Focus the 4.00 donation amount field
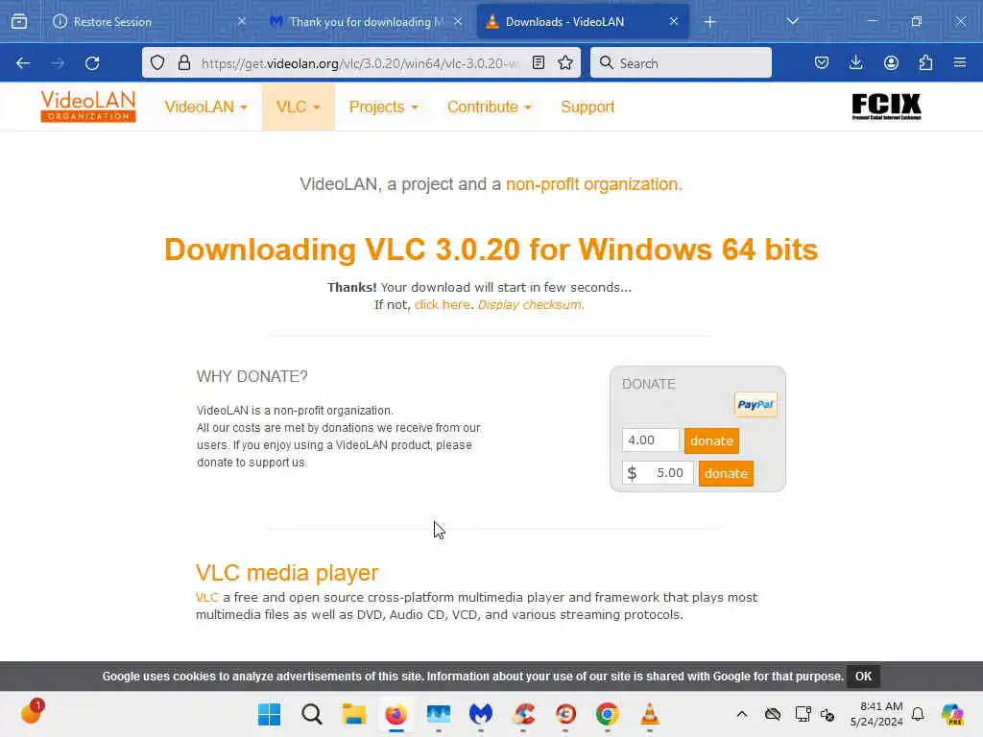Viewport: 983px width, 737px height. [651, 440]
